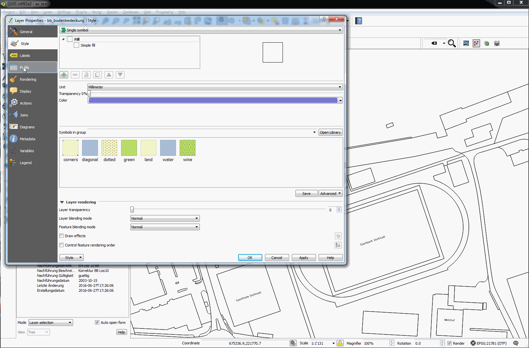
Task: Open the magnifier search icon in toolbar
Action: coord(452,43)
